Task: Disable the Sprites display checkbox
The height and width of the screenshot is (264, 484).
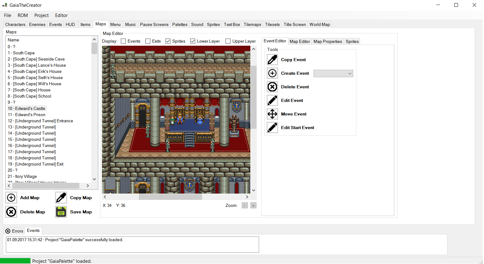Action: 168,41
